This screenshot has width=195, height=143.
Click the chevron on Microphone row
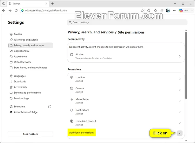(x=180, y=101)
